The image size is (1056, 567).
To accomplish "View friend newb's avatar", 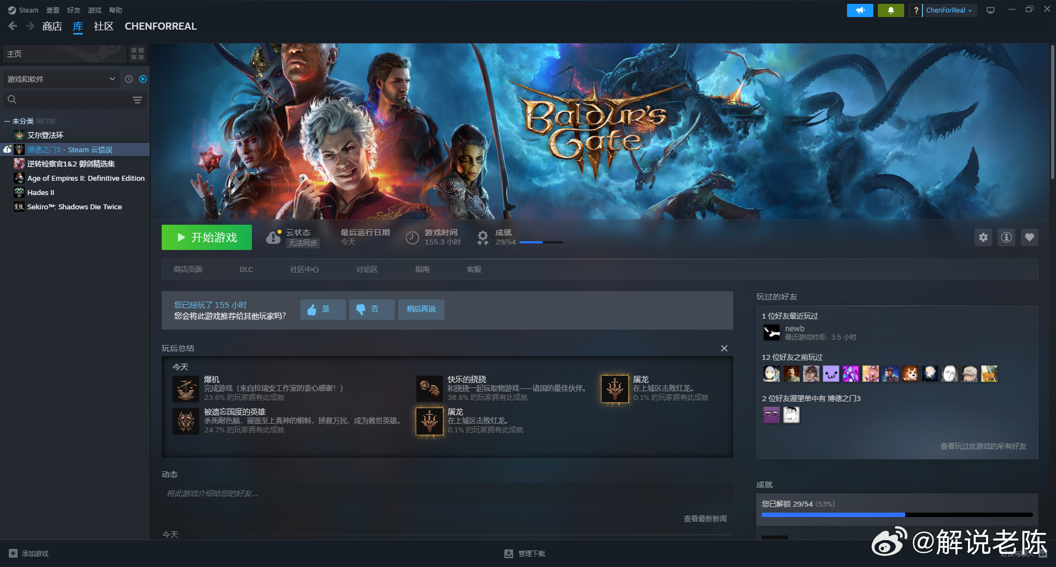I will (x=772, y=332).
